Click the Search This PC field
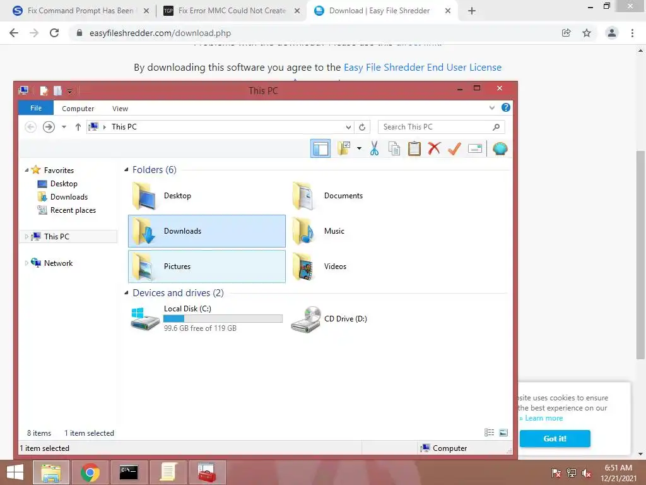The width and height of the screenshot is (646, 485). coord(441,127)
